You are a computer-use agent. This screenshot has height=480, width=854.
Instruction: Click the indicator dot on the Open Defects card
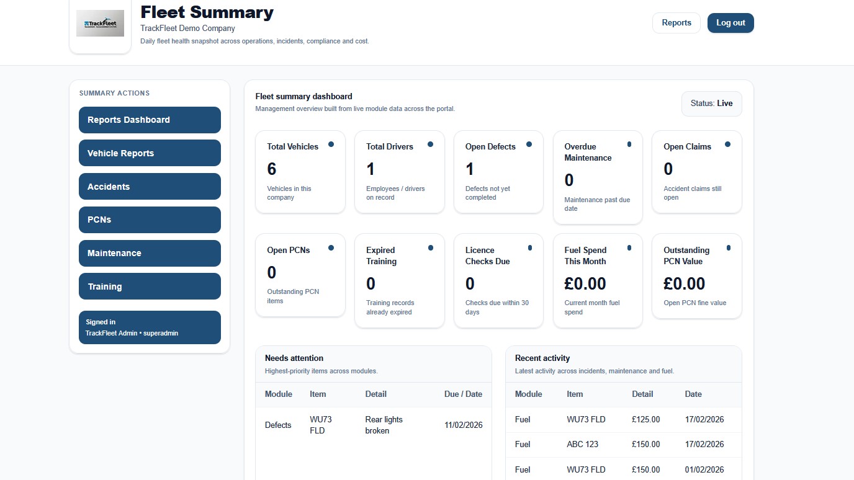529,144
